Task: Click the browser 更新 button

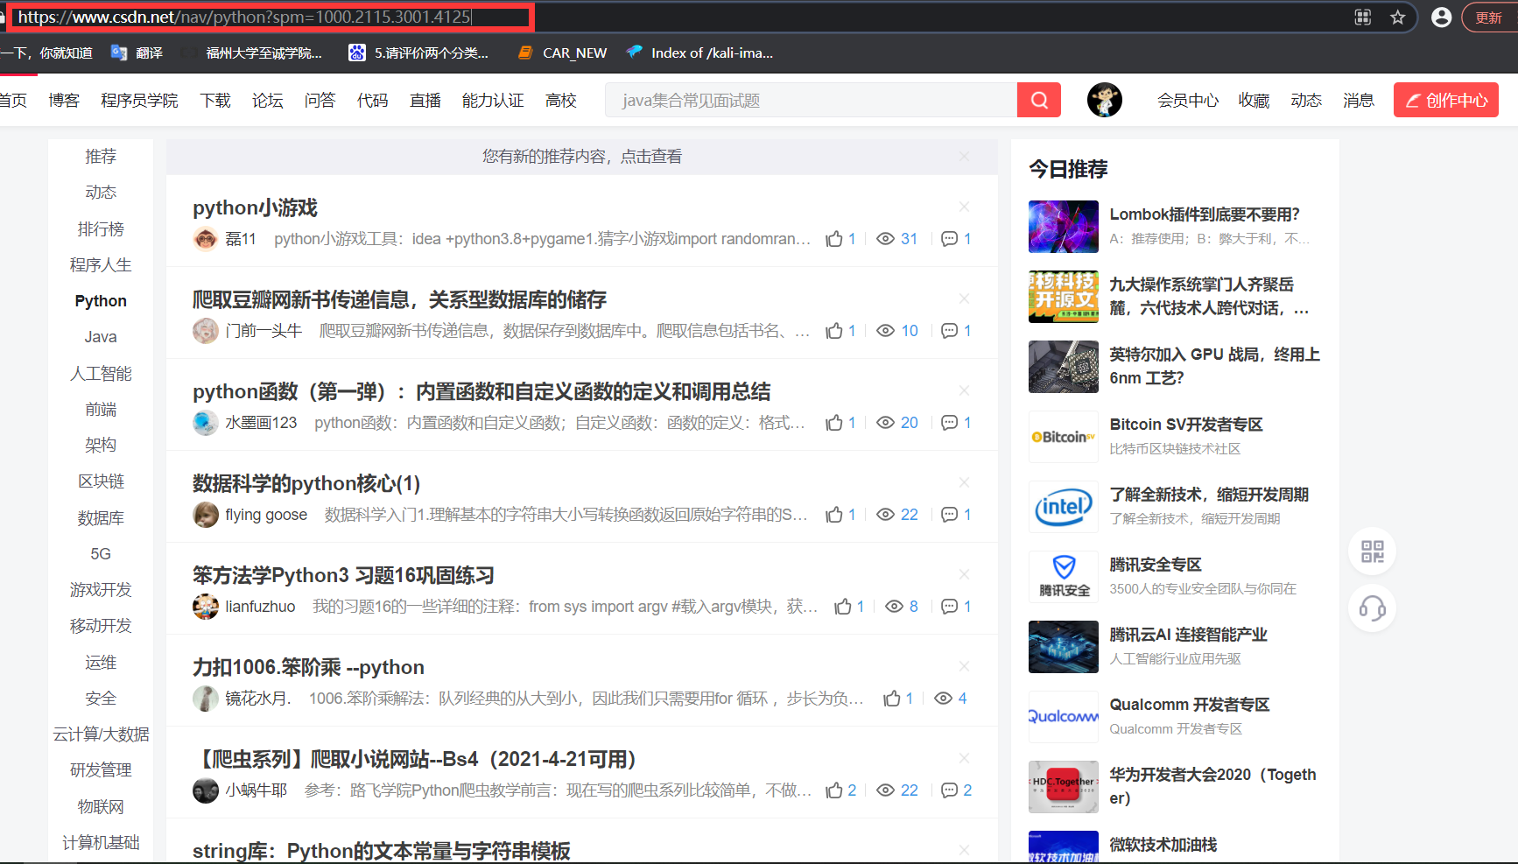Action: point(1489,18)
